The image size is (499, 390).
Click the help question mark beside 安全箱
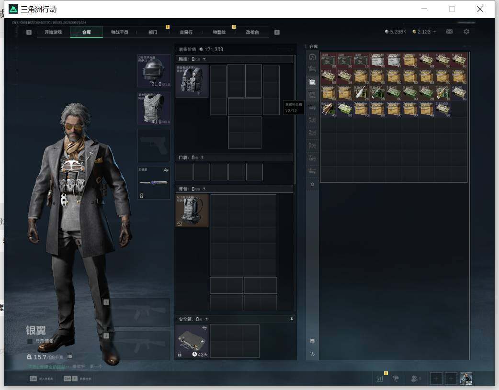(206, 319)
